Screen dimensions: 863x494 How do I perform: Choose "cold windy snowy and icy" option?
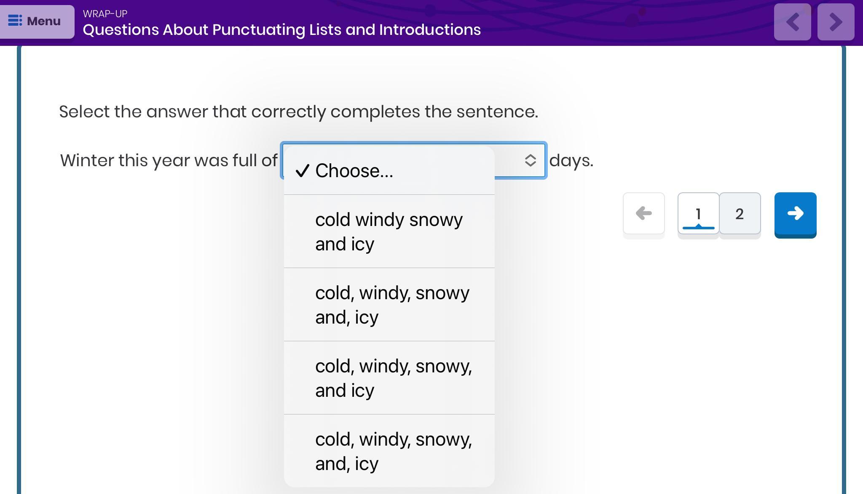389,231
